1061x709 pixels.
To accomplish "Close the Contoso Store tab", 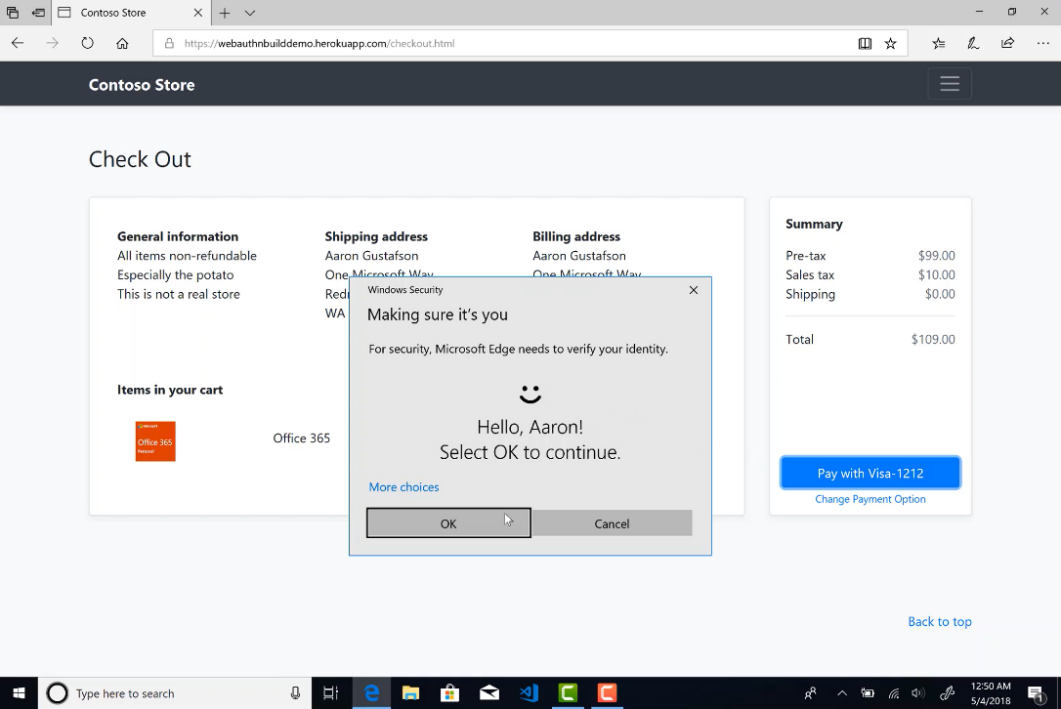I will pos(197,12).
